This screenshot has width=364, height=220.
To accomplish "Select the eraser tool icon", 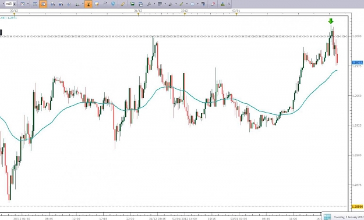I will tap(213, 4).
